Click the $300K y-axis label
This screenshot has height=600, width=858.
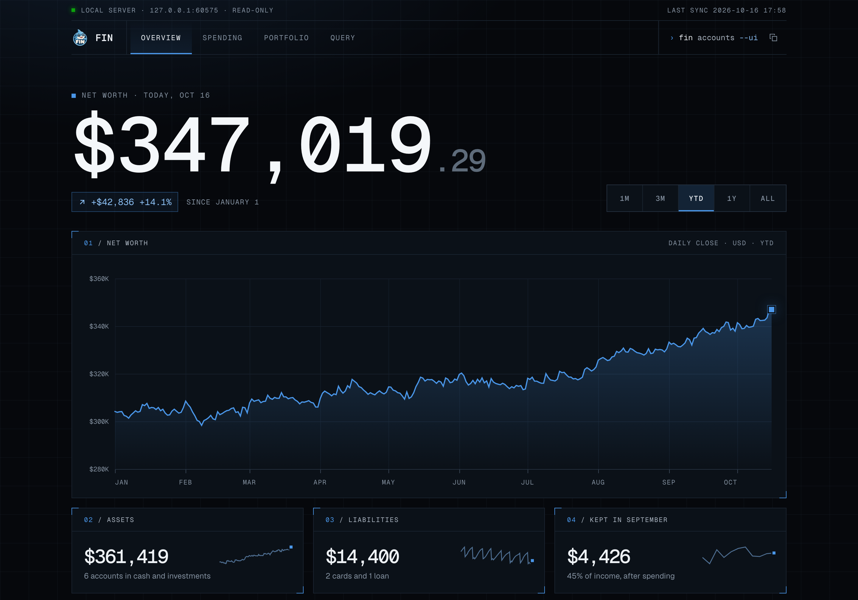click(x=99, y=421)
